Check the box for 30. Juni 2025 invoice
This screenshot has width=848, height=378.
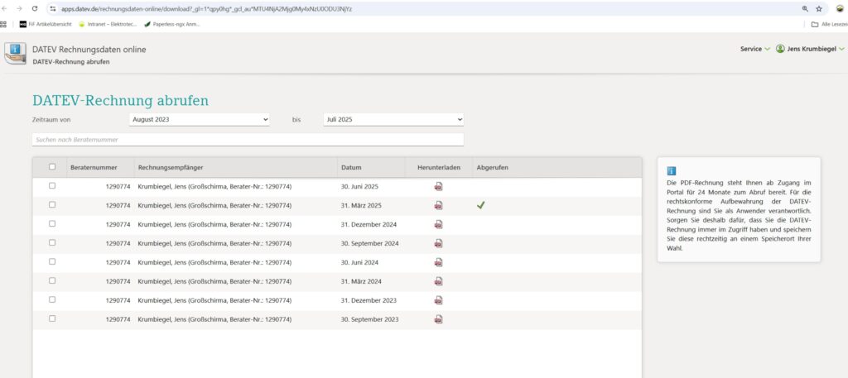52,186
